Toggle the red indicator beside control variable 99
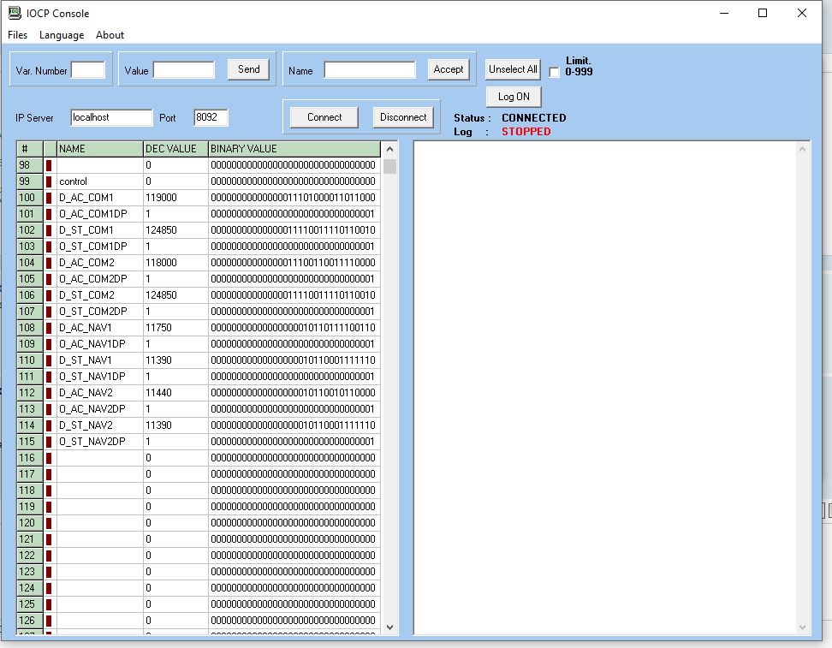Viewport: 832px width, 648px height. (48, 181)
